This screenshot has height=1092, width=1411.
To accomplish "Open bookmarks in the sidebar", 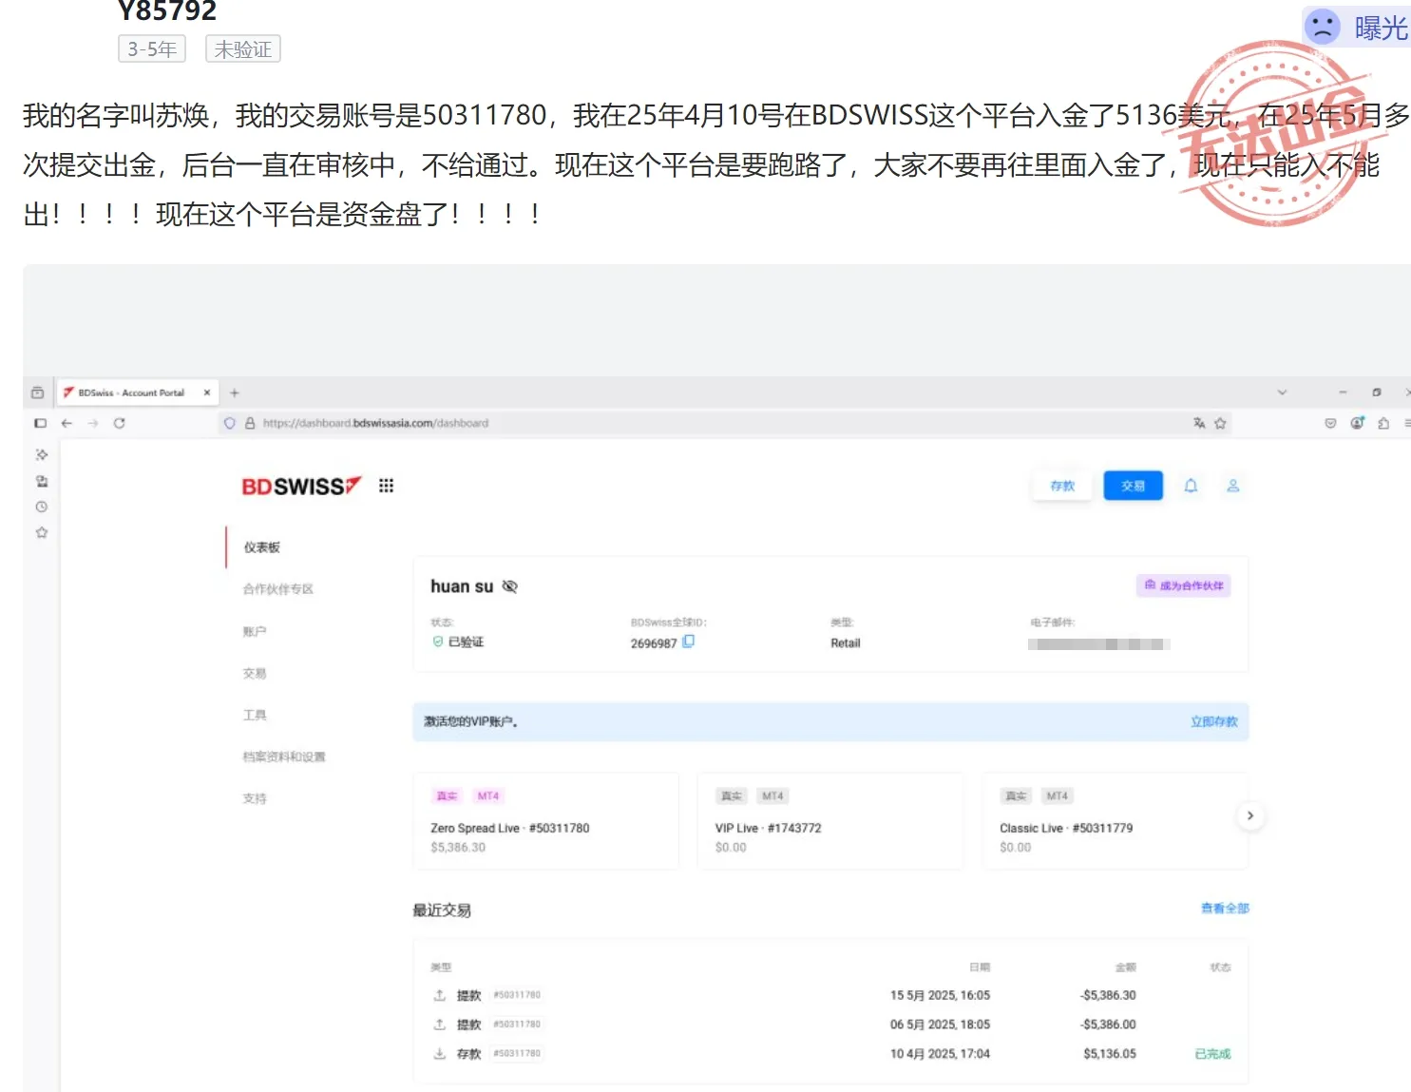I will (x=42, y=532).
